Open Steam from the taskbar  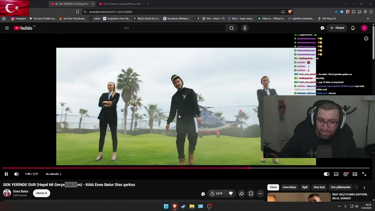pos(183,206)
